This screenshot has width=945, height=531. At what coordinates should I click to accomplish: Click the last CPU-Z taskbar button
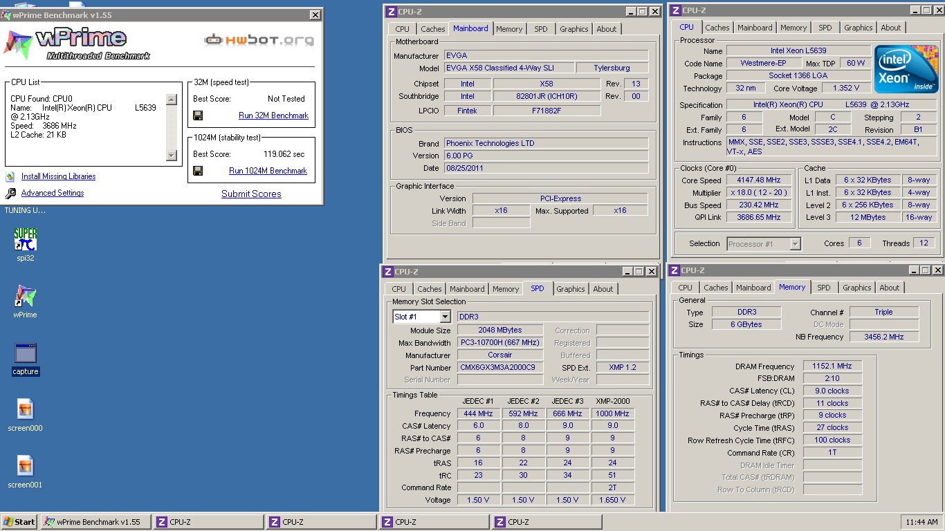point(547,522)
